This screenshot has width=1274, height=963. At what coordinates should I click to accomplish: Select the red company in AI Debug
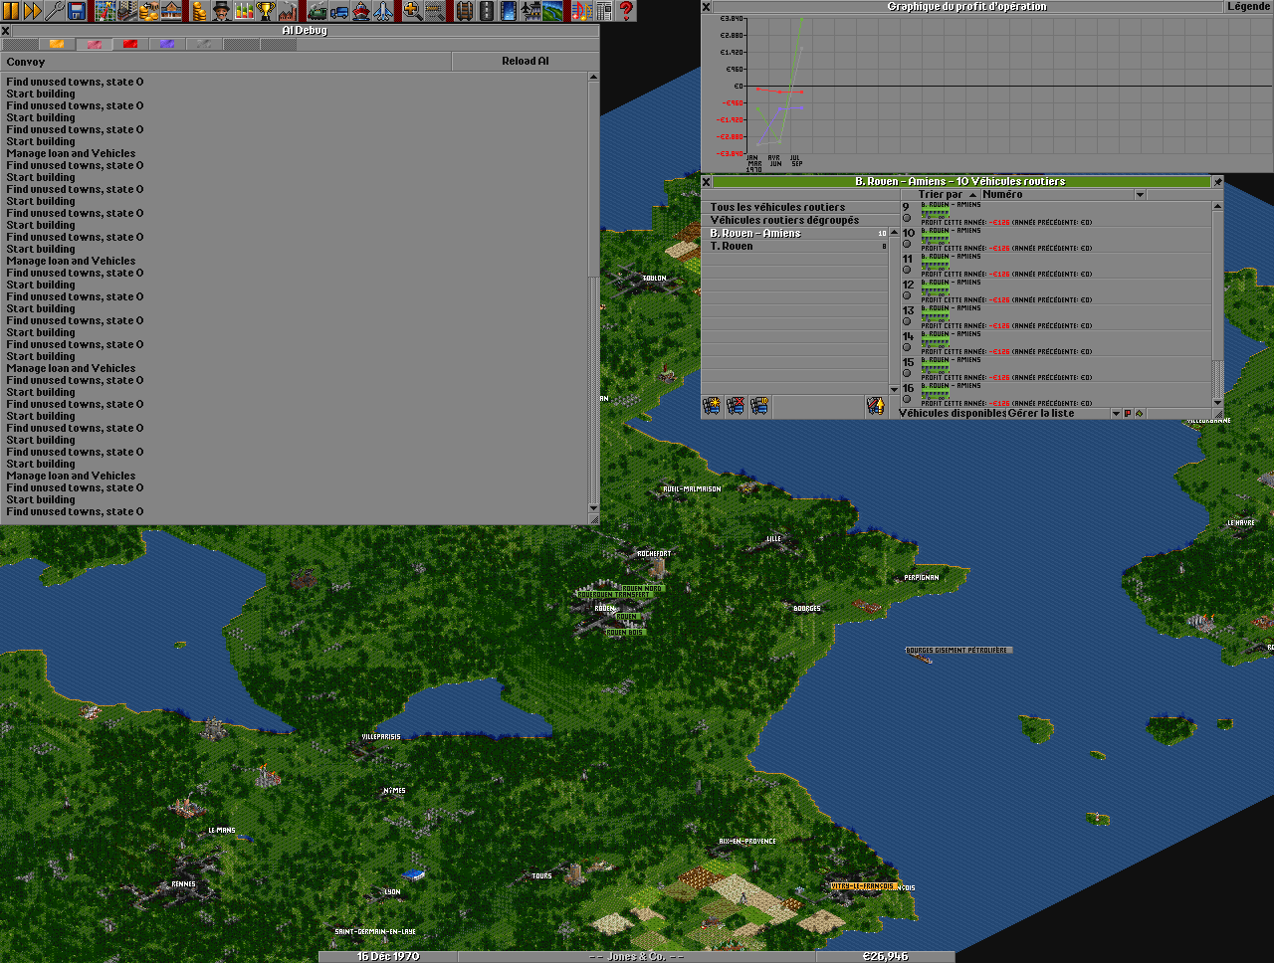click(129, 44)
